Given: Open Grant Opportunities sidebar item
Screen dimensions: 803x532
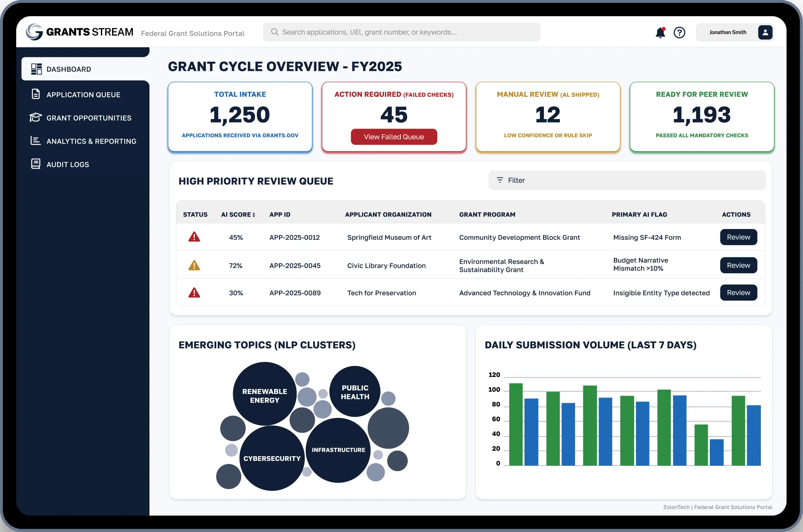Looking at the screenshot, I should 88,118.
